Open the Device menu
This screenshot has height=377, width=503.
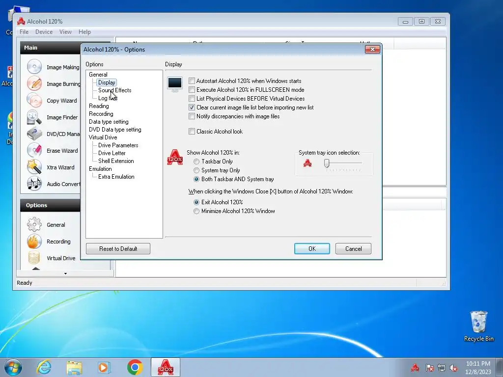(x=44, y=32)
